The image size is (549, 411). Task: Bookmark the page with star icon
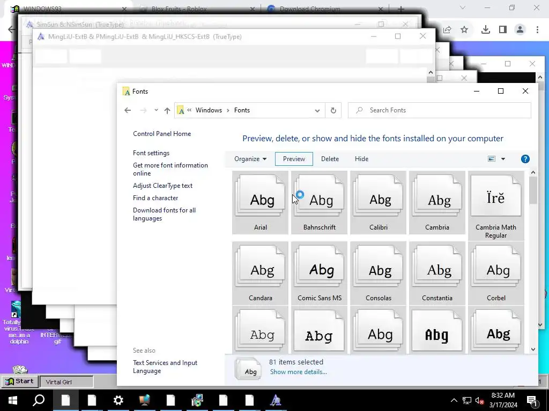464,30
